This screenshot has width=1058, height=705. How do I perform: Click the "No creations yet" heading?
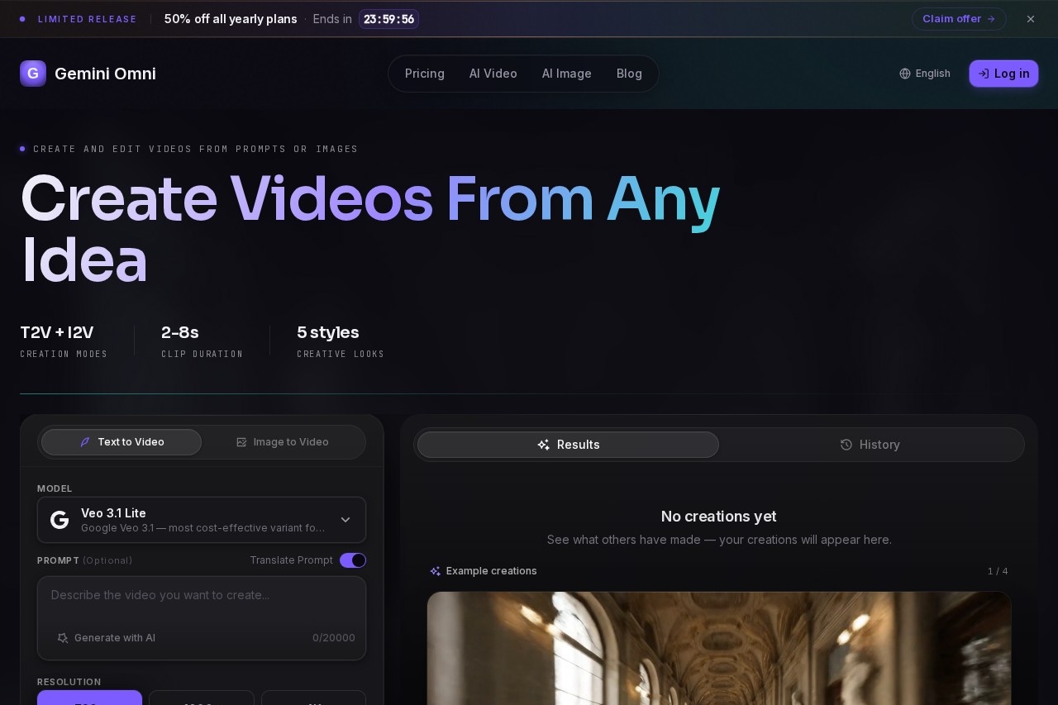719,517
